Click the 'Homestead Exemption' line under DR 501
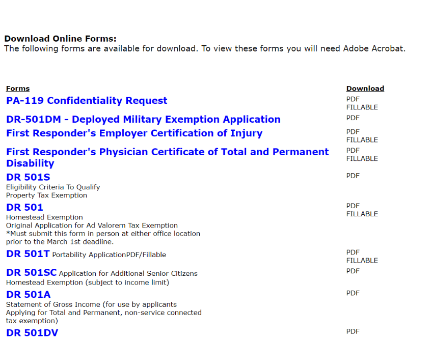432x339 pixels. [x=44, y=217]
